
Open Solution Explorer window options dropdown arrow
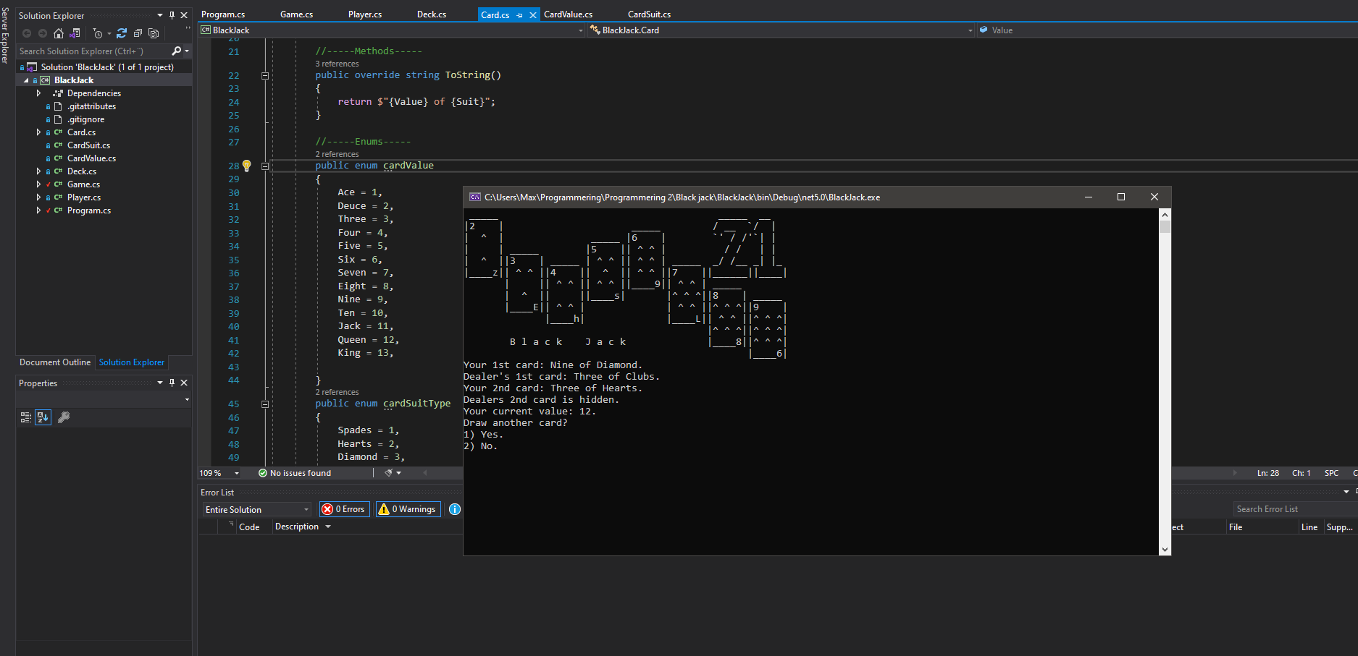pyautogui.click(x=160, y=15)
